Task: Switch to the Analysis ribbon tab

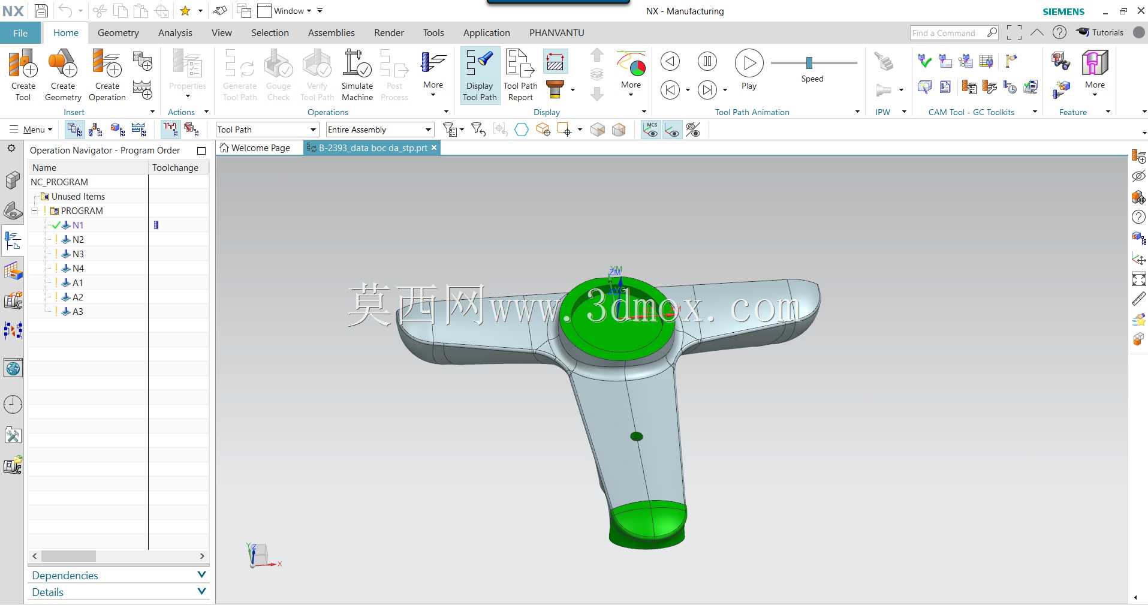Action: [175, 33]
